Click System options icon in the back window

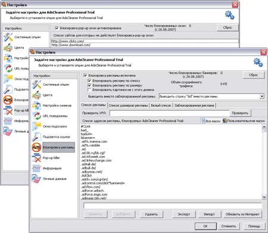click(x=8, y=37)
